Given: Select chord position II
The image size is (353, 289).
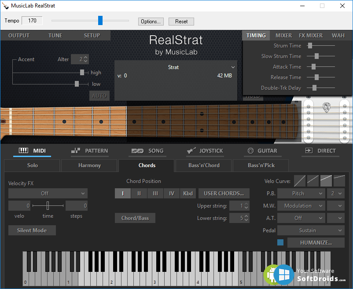Looking at the screenshot, I should (x=139, y=194).
